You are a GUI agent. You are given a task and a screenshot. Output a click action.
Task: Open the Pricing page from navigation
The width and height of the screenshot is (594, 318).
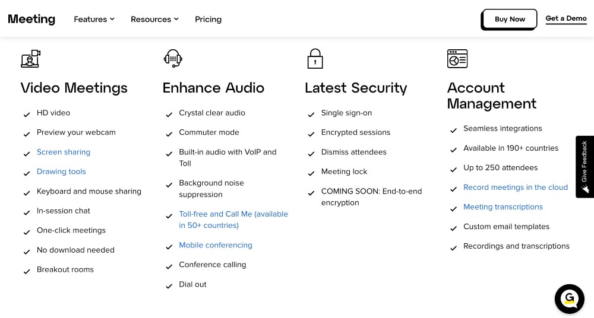pos(208,19)
